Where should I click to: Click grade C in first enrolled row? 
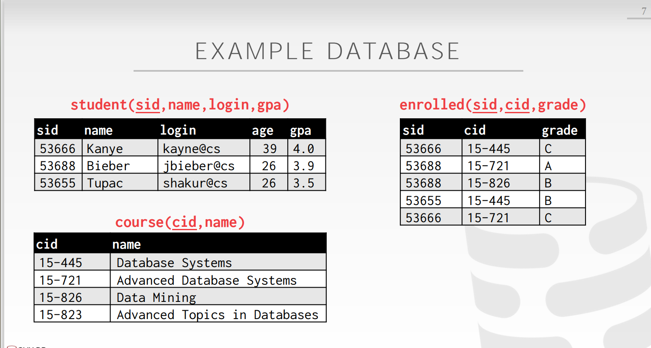(x=548, y=149)
